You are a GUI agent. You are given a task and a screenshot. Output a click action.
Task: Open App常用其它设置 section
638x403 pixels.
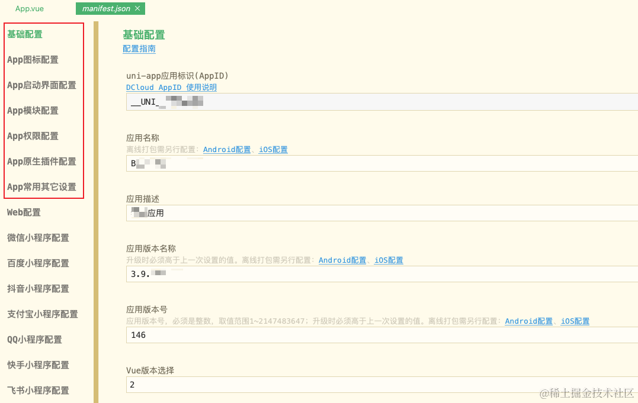tap(41, 186)
